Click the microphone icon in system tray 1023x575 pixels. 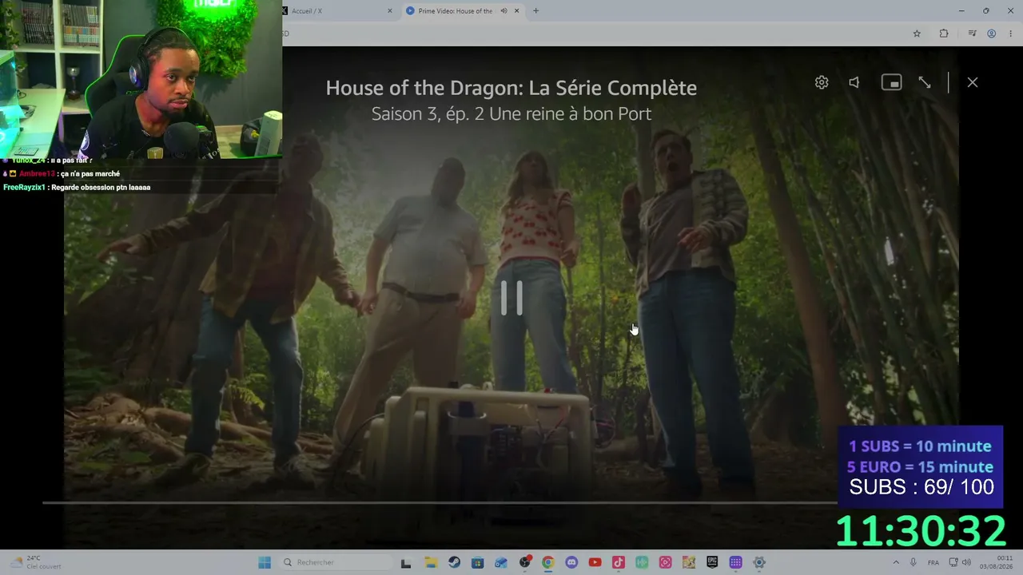(x=914, y=562)
